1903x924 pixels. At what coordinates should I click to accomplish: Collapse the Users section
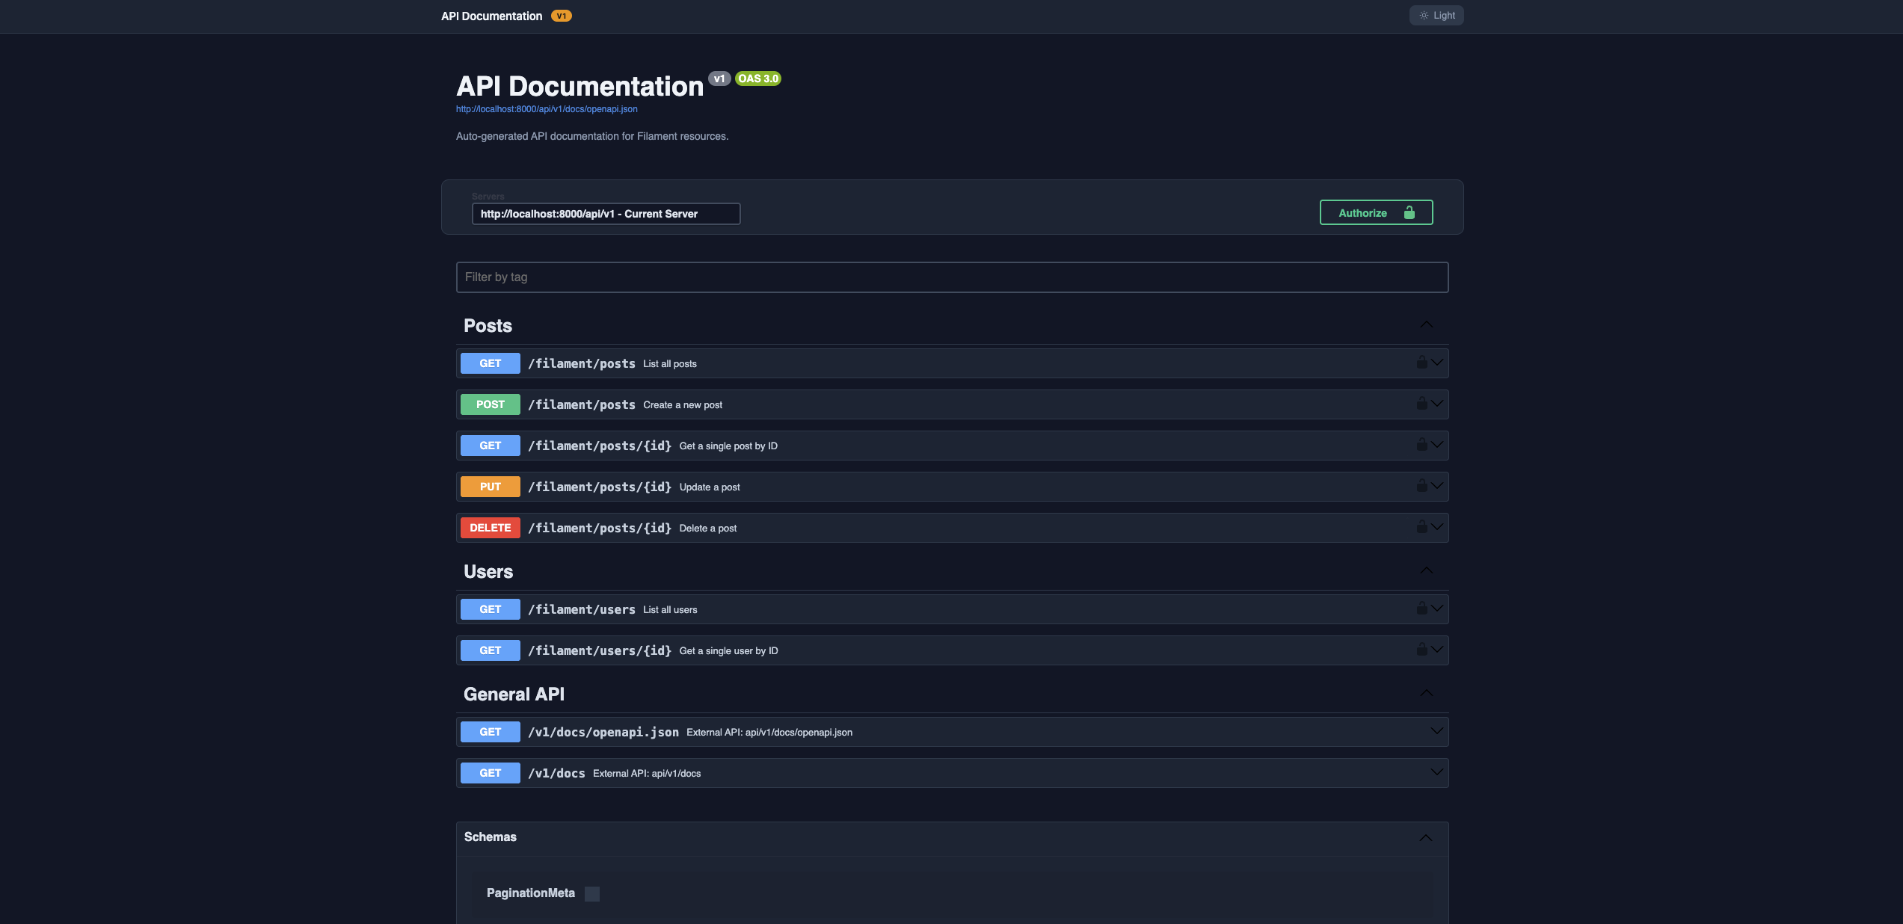coord(1427,570)
